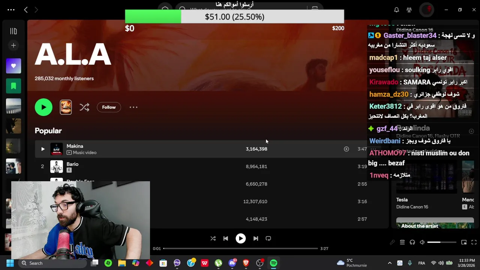Toggle repeat in the player bar
480x270 pixels.
[x=268, y=238]
